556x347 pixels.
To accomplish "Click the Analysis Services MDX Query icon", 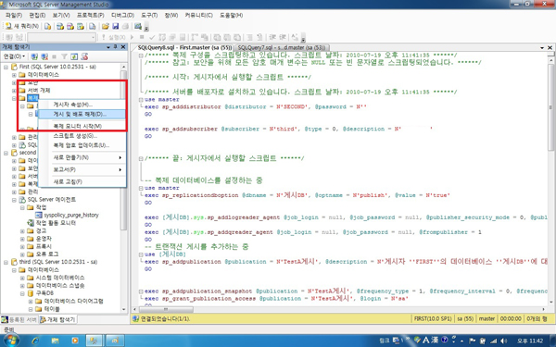I will (60, 26).
